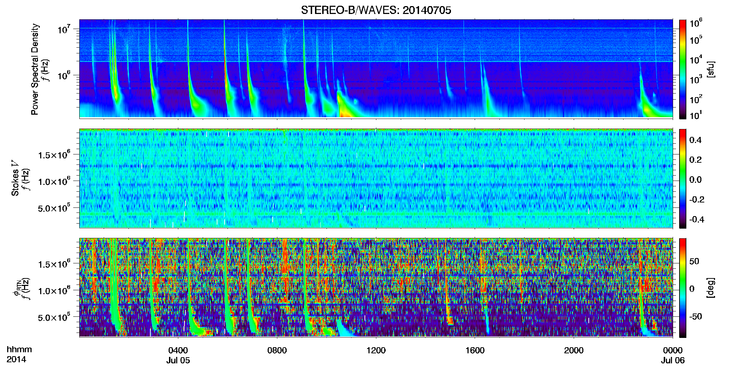Select the [deg] unit label
Image resolution: width=752 pixels, height=387 pixels.
tap(710, 288)
